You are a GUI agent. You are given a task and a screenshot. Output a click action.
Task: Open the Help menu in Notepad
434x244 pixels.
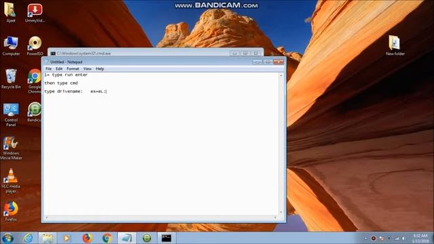[x=100, y=69]
